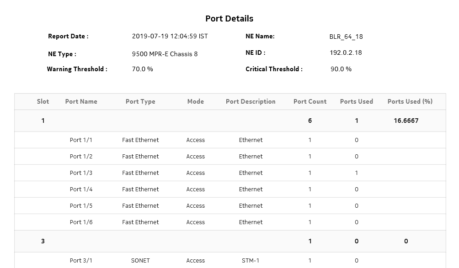Click the NE Name value BLR_64_18
The width and height of the screenshot is (459, 268).
(x=346, y=37)
